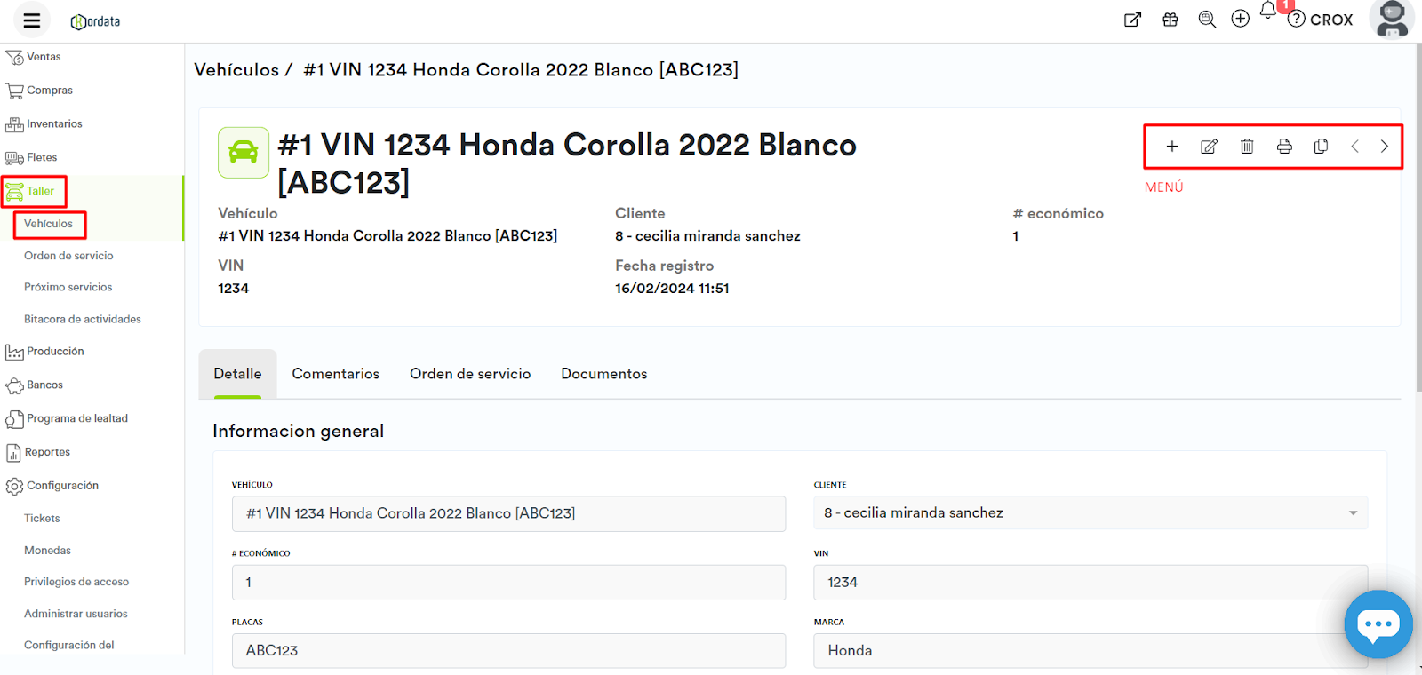
Task: Click the VIN input field
Action: 1090,583
